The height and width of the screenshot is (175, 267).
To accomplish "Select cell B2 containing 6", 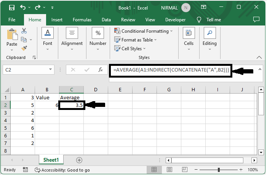I will (47, 105).
